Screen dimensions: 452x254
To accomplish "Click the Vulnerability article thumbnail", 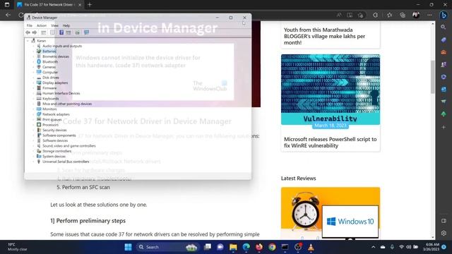I will click(331, 90).
